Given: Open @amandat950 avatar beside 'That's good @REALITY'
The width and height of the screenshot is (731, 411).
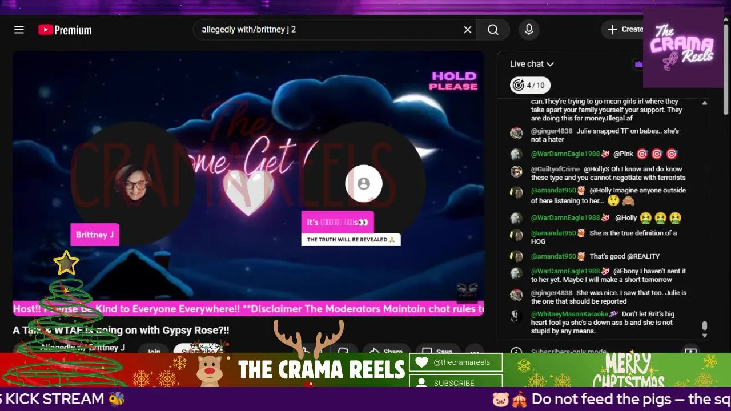Looking at the screenshot, I should [x=516, y=256].
